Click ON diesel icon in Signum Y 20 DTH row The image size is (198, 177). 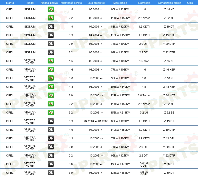pos(51,44)
